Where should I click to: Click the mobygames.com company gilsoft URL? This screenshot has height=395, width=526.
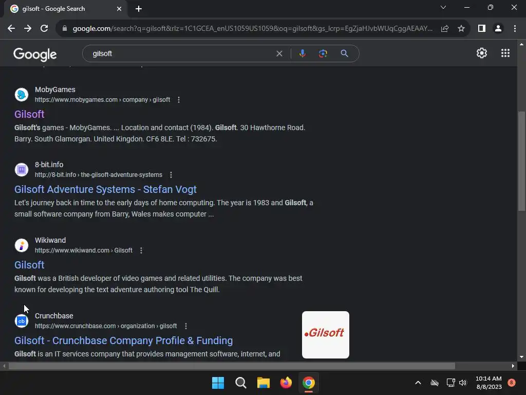(x=102, y=100)
